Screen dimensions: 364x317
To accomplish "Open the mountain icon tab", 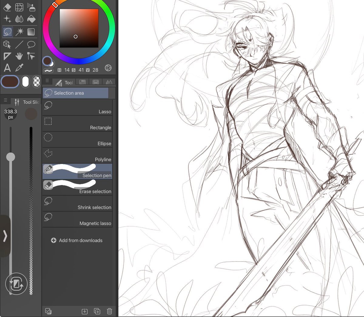I will [x=109, y=82].
